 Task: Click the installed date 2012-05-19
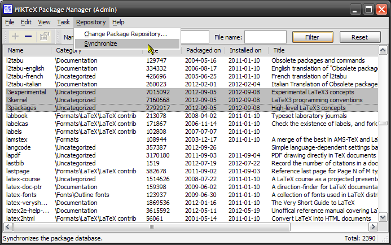(x=244, y=211)
